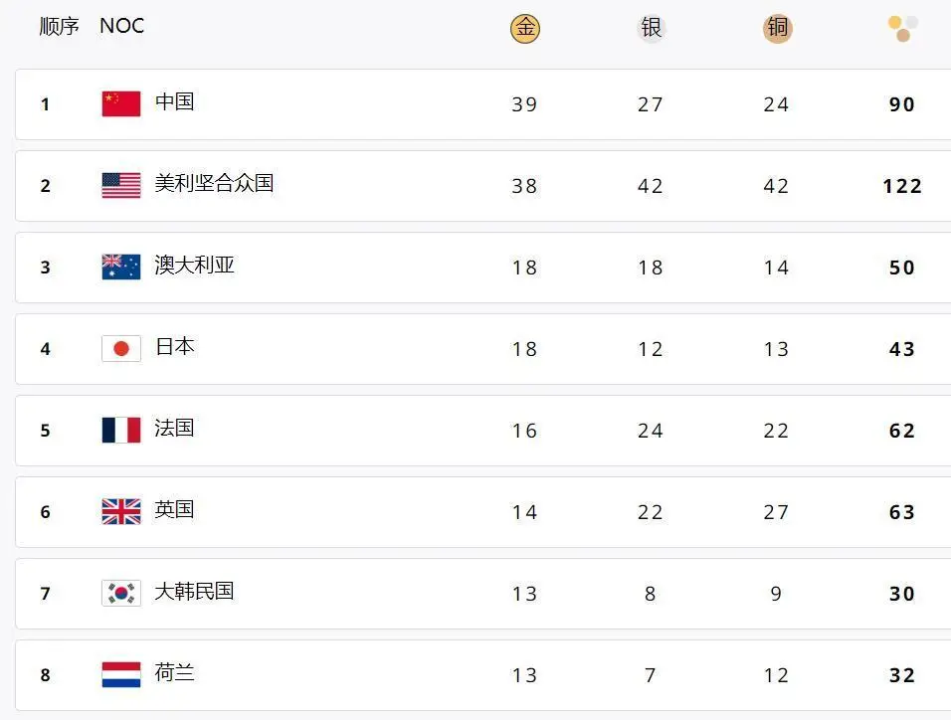Click the bronze medal column icon
This screenshot has height=720, width=951.
pos(777,28)
